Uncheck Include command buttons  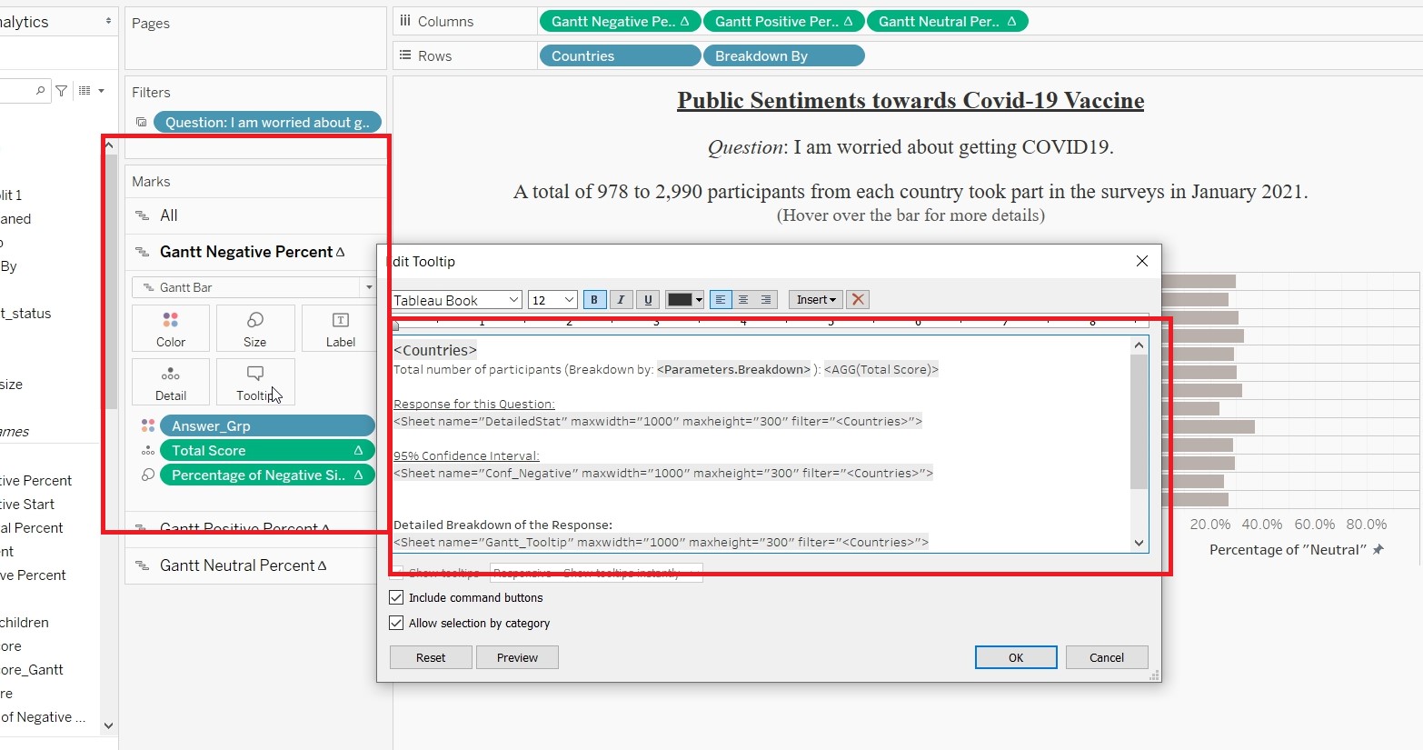coord(396,597)
